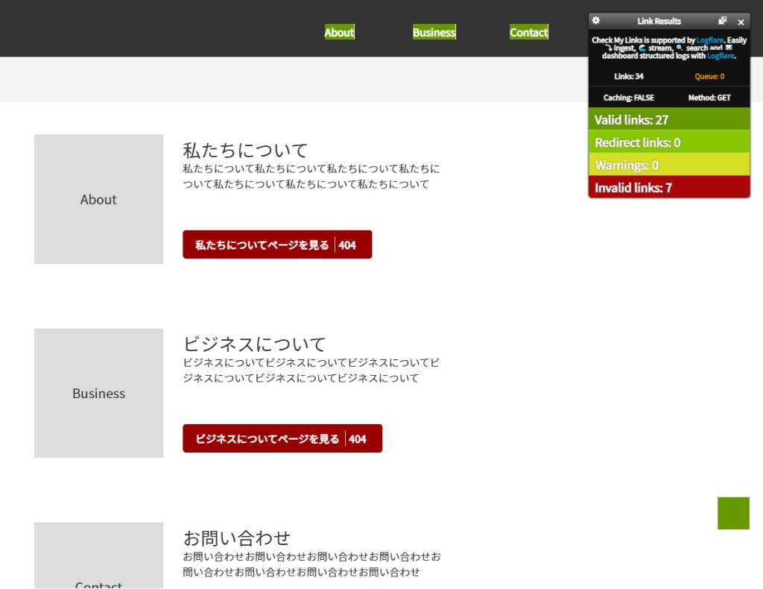763x589 pixels.
Task: Select Contact in the header menu
Action: click(529, 32)
